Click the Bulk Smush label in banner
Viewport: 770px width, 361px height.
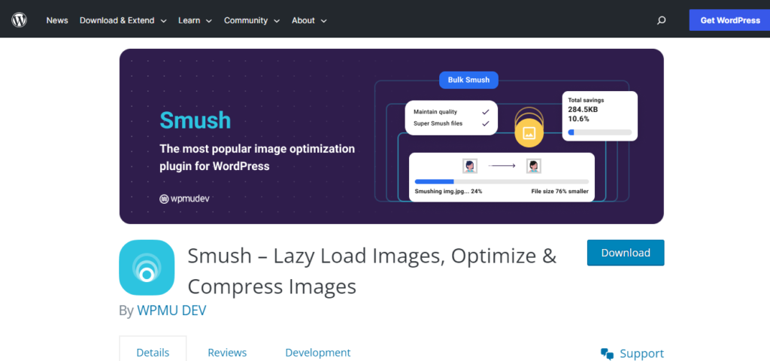point(468,80)
